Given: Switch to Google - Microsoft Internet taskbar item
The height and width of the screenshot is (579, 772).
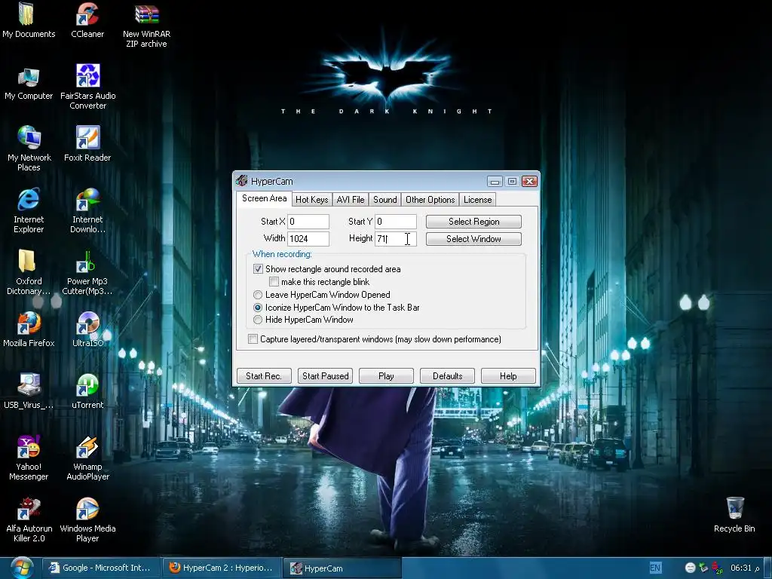Looking at the screenshot, I should (102, 568).
